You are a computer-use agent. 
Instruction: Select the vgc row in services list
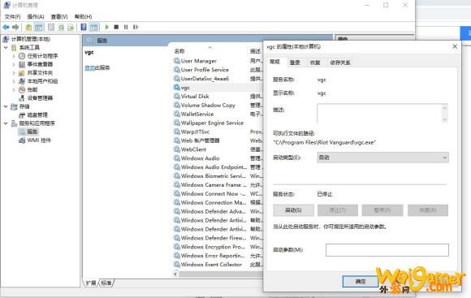pyautogui.click(x=218, y=88)
